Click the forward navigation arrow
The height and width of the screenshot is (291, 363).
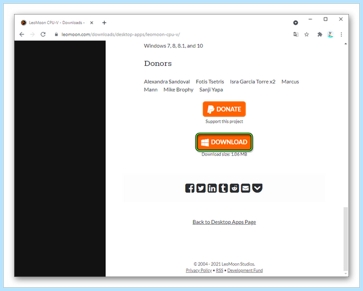pos(33,34)
